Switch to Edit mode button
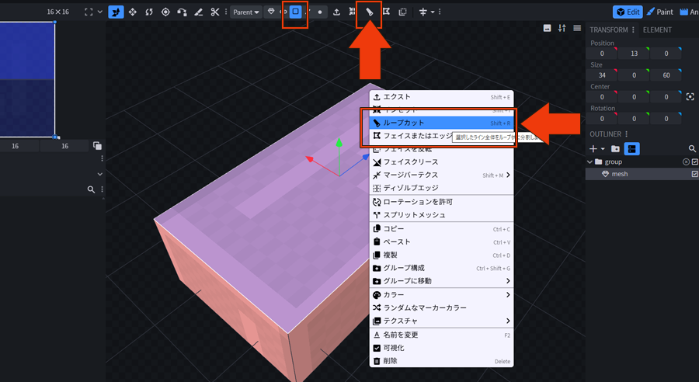Screen dimensions: 699x382 [627, 12]
